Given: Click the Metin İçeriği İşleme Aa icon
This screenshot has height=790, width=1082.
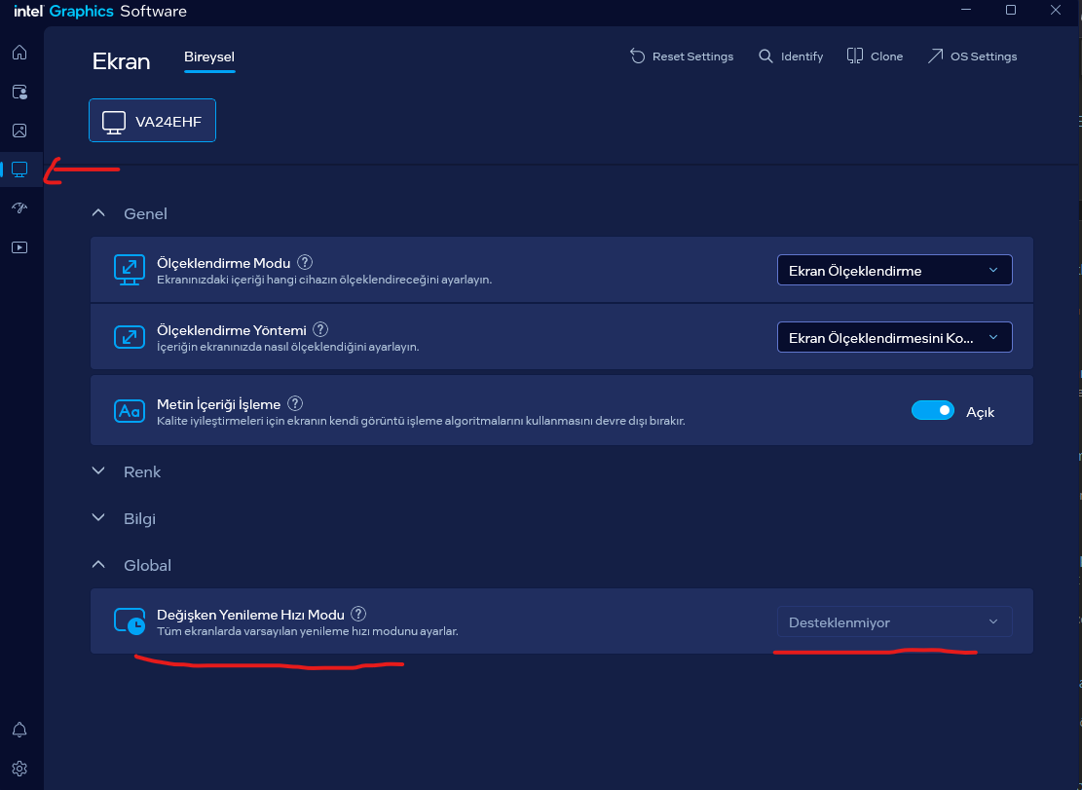Looking at the screenshot, I should tap(129, 410).
